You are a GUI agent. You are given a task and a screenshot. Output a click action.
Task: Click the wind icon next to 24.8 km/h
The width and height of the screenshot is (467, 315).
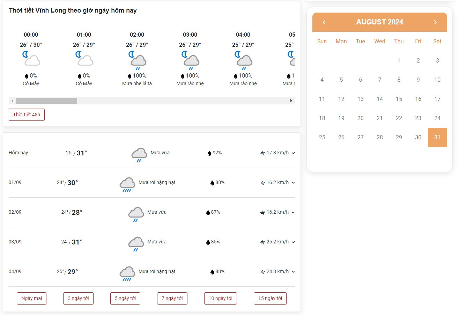262,272
